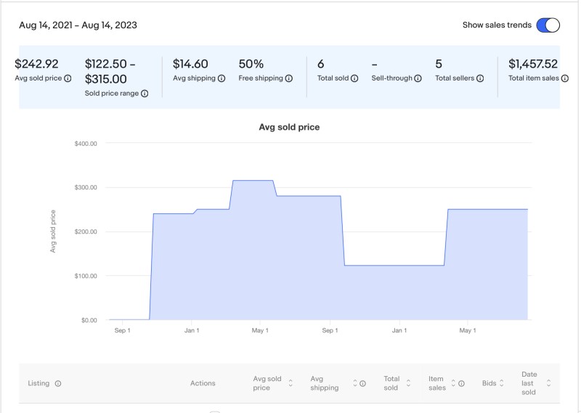This screenshot has height=413, width=581.
Task: Click the Aug 14, 2021 – Aug 14, 2023 date range
Action: pyautogui.click(x=78, y=25)
